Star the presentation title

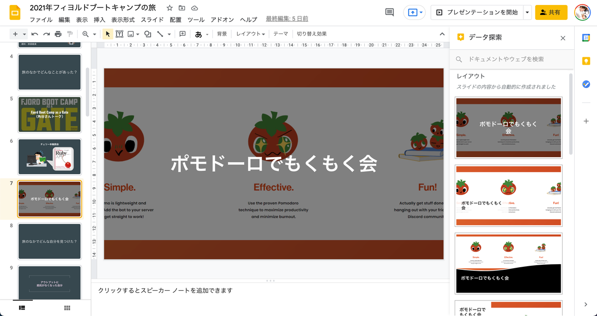click(x=170, y=8)
